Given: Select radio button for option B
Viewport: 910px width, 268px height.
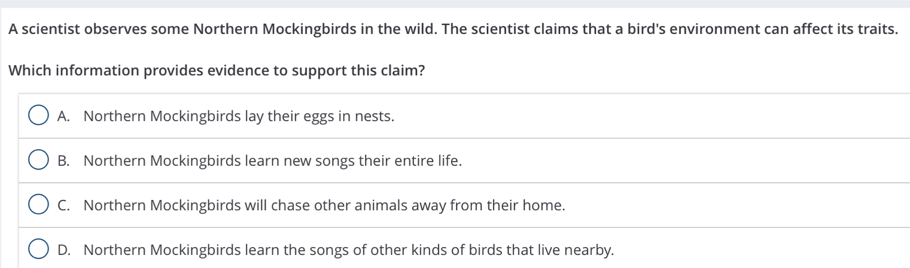Looking at the screenshot, I should point(38,161).
